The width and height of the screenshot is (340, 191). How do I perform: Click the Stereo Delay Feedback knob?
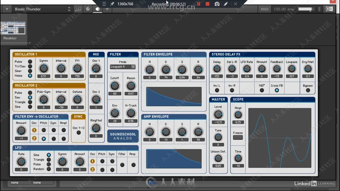[x=277, y=69]
